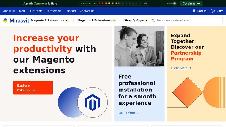Viewport: 226px width, 127px height.
Task: Click the AI Visibility Score label
Action: 88,4
